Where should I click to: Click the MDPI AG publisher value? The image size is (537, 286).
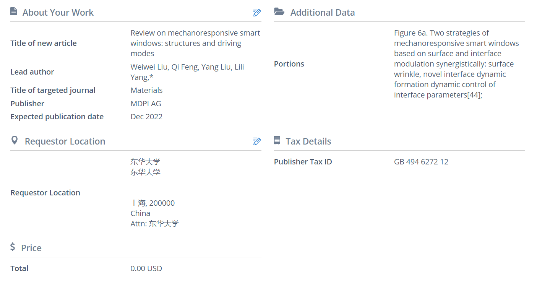[x=146, y=104]
